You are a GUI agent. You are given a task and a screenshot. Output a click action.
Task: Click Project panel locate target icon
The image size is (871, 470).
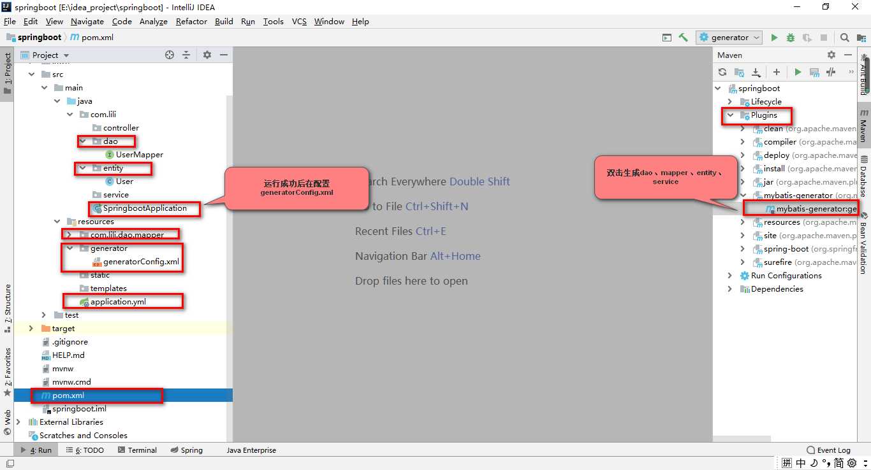(x=170, y=55)
